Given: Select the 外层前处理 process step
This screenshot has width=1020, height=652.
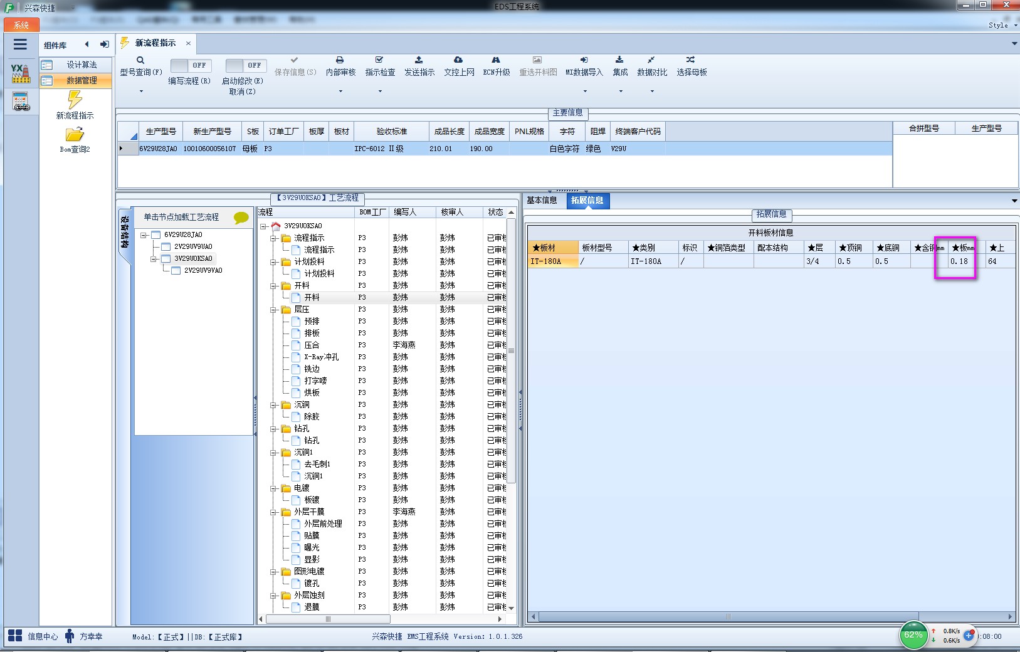Looking at the screenshot, I should pyautogui.click(x=323, y=523).
